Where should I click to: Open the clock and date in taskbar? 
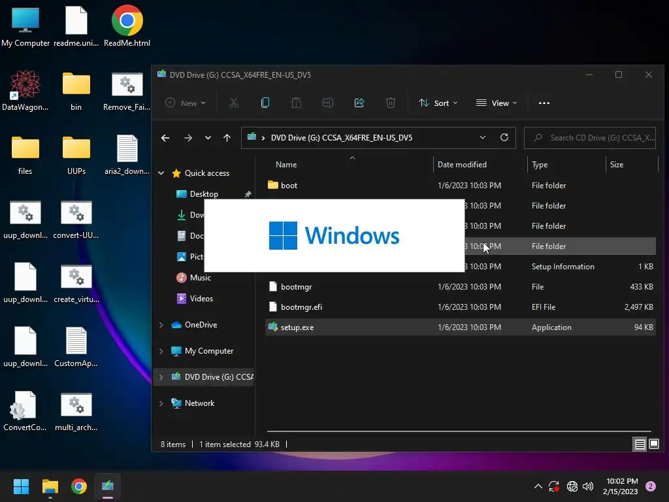tap(621, 486)
